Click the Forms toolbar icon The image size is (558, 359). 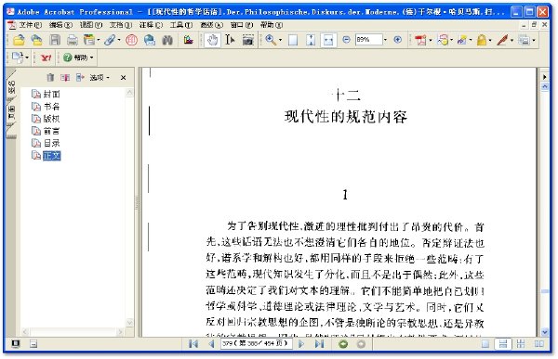coord(524,40)
